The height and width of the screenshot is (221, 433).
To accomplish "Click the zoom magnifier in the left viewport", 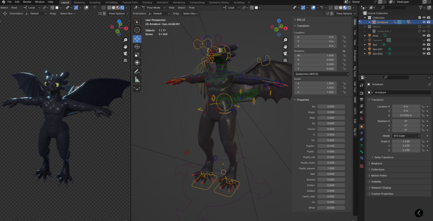I will point(125,40).
